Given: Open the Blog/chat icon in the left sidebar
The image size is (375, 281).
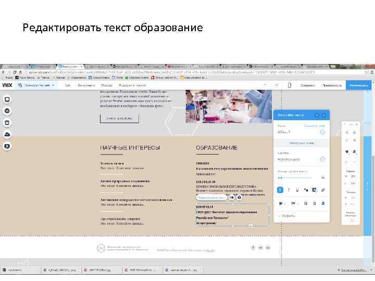Looking at the screenshot, I should click(7, 146).
